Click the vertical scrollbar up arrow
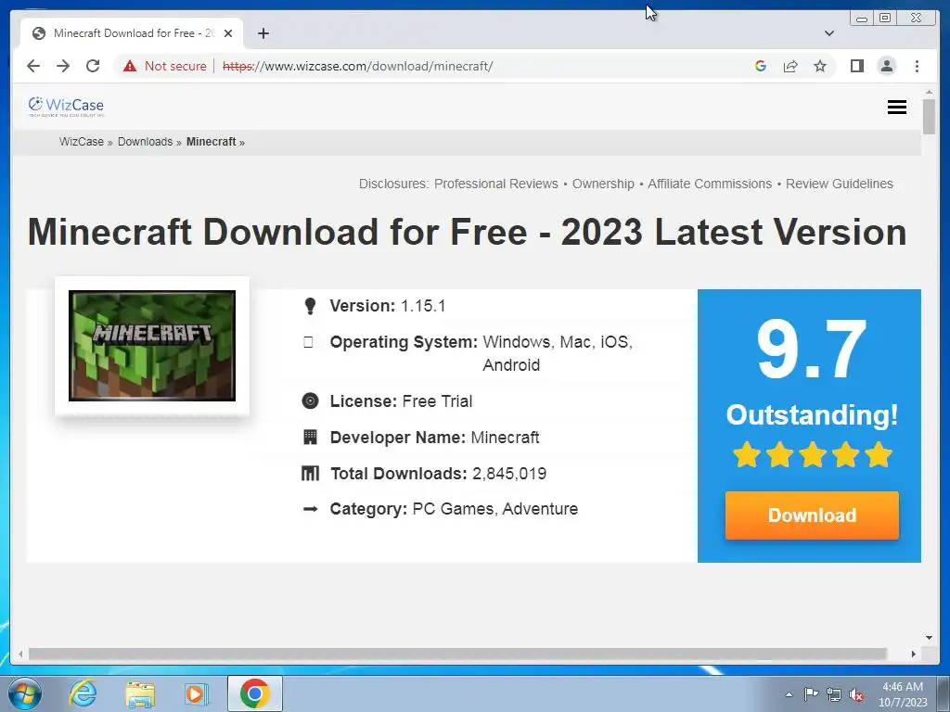 coord(930,93)
